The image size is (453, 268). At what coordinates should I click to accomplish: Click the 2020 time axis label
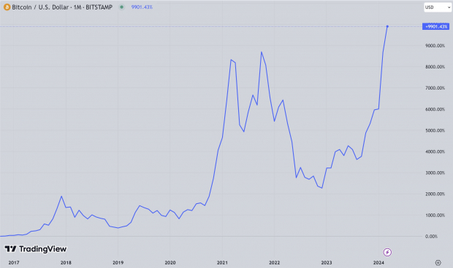pyautogui.click(x=170, y=262)
